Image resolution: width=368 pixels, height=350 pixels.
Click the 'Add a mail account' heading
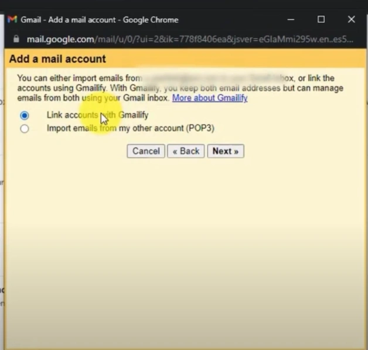57,59
